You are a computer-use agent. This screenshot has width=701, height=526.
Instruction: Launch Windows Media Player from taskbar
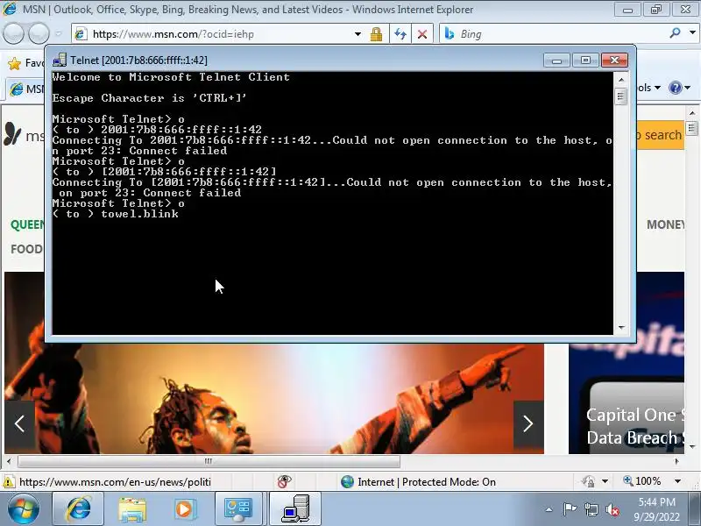coord(183,509)
